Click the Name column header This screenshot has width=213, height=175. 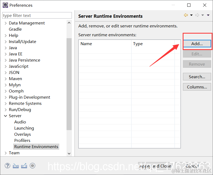click(x=105, y=44)
